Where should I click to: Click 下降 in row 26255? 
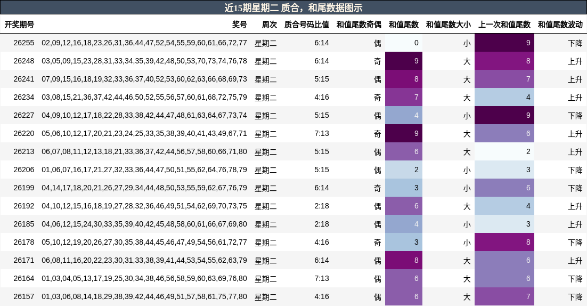click(x=575, y=43)
